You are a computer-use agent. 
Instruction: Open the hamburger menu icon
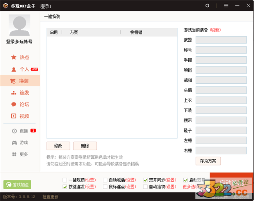click(x=226, y=6)
